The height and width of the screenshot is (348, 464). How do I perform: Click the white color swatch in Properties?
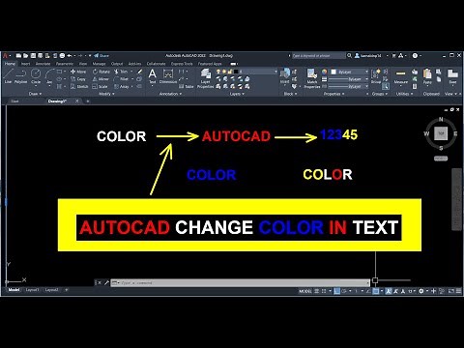click(x=334, y=72)
